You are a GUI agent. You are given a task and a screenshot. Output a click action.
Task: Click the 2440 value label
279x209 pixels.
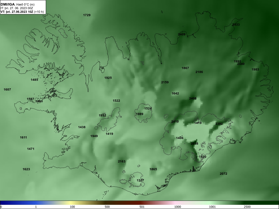click(x=241, y=64)
